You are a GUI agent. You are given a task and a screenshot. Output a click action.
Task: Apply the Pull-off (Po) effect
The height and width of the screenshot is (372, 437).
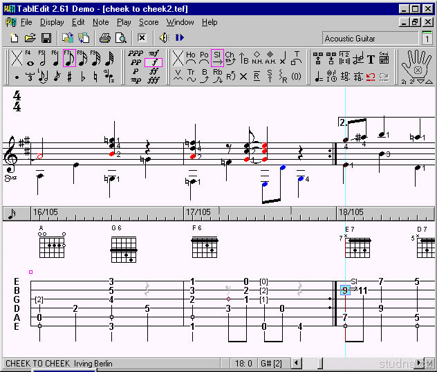click(x=204, y=58)
